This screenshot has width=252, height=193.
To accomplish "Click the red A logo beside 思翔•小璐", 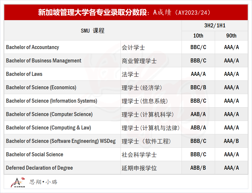I will 18,182.
